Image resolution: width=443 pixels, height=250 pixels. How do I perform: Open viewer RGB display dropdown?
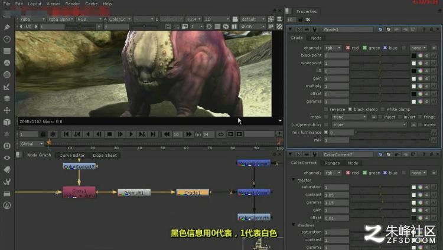pos(89,19)
